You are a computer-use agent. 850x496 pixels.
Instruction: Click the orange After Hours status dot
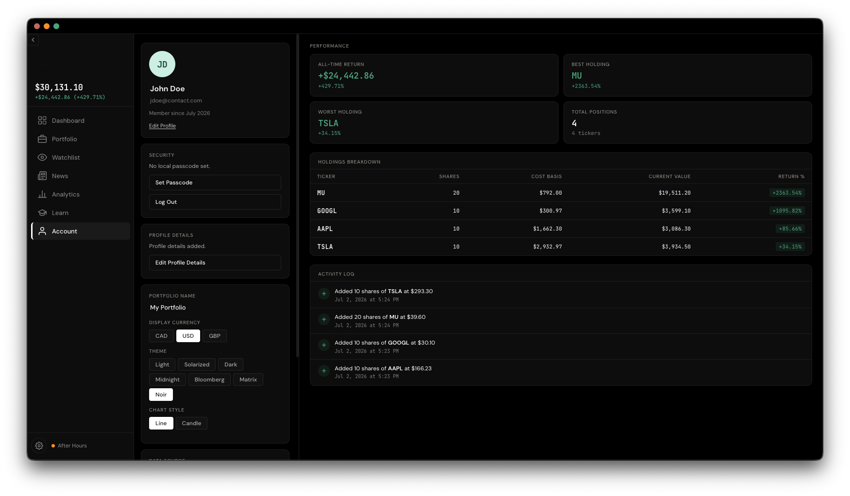(53, 446)
